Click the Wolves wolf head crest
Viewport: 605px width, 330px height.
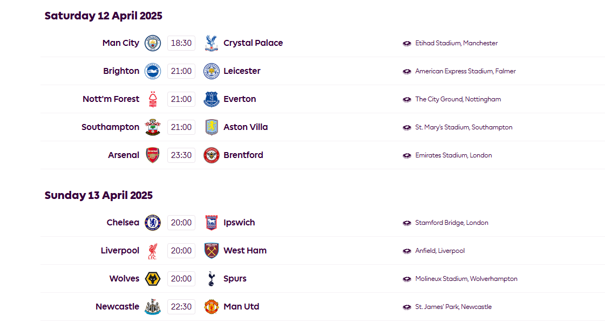[x=153, y=279]
